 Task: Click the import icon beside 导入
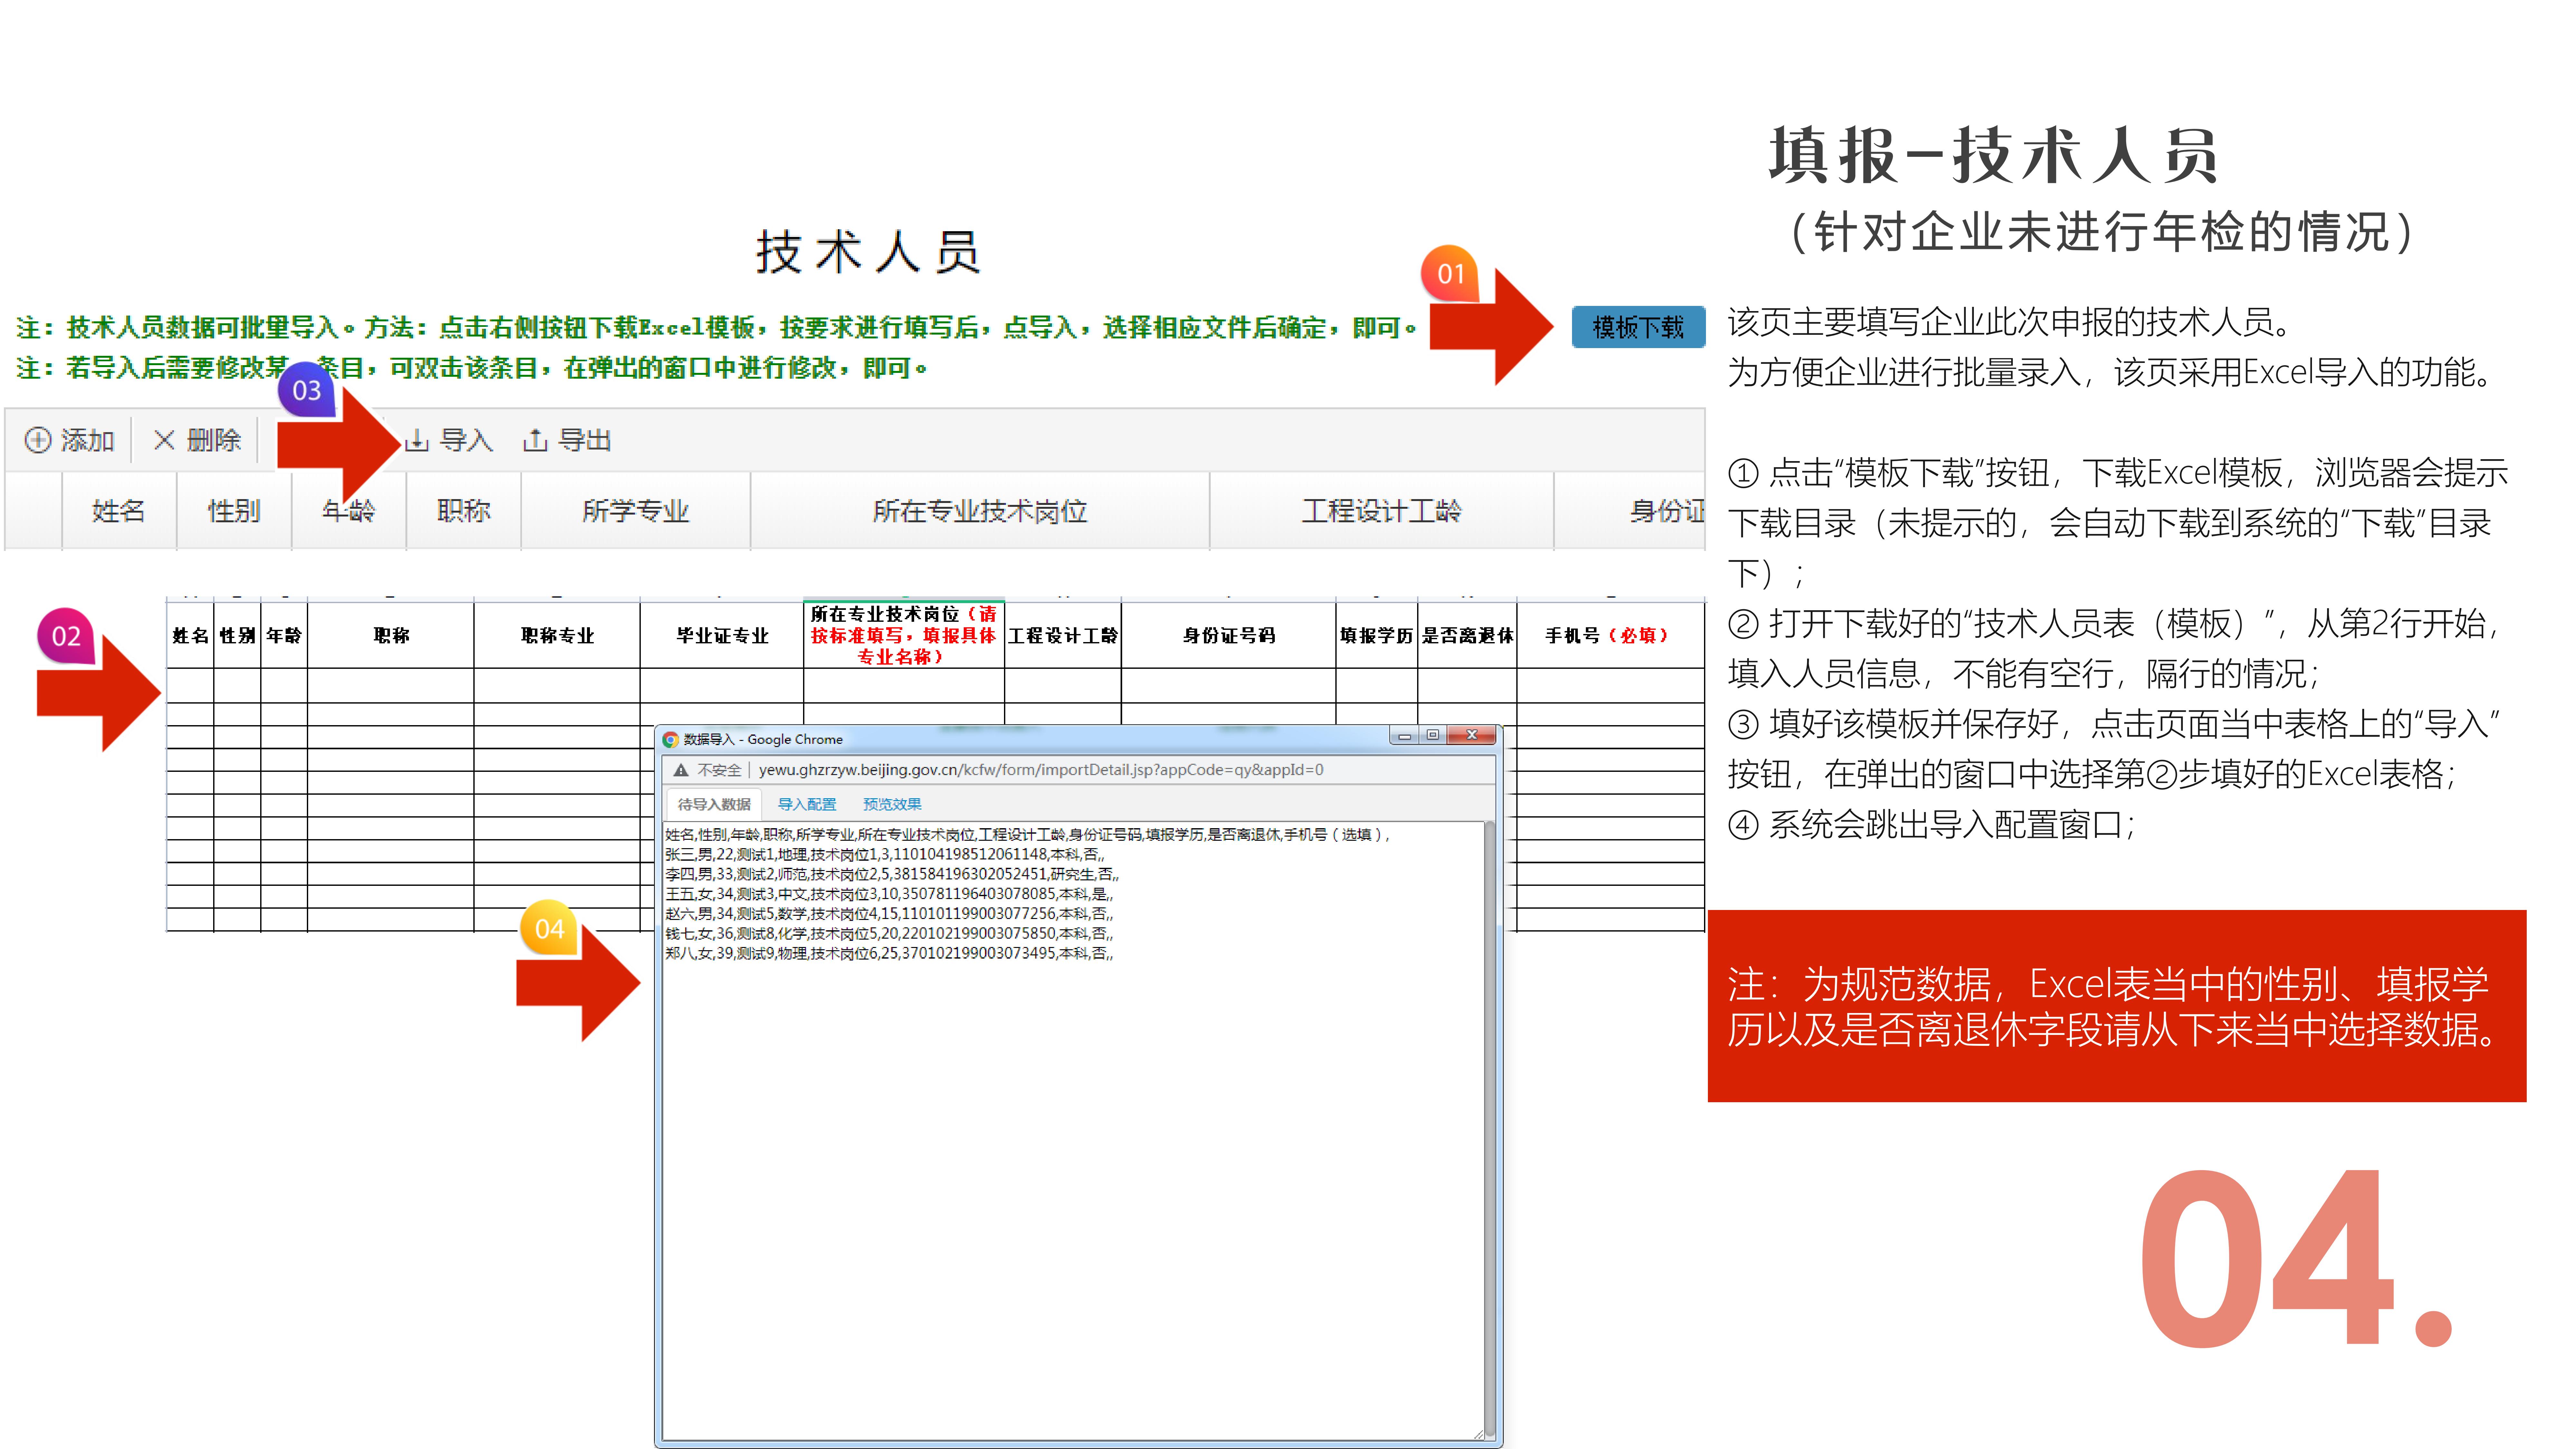click(417, 440)
